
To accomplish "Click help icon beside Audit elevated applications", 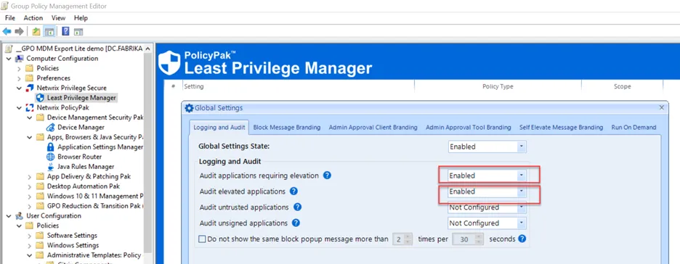I will pyautogui.click(x=294, y=191).
